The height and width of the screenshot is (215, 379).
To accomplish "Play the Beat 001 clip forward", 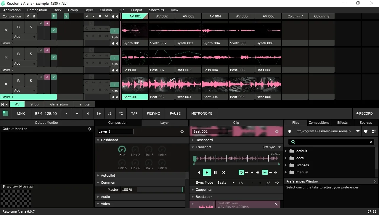I will point(207,172).
